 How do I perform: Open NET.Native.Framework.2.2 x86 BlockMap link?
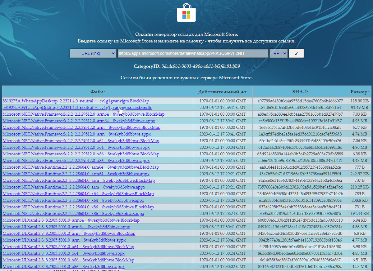(81, 154)
